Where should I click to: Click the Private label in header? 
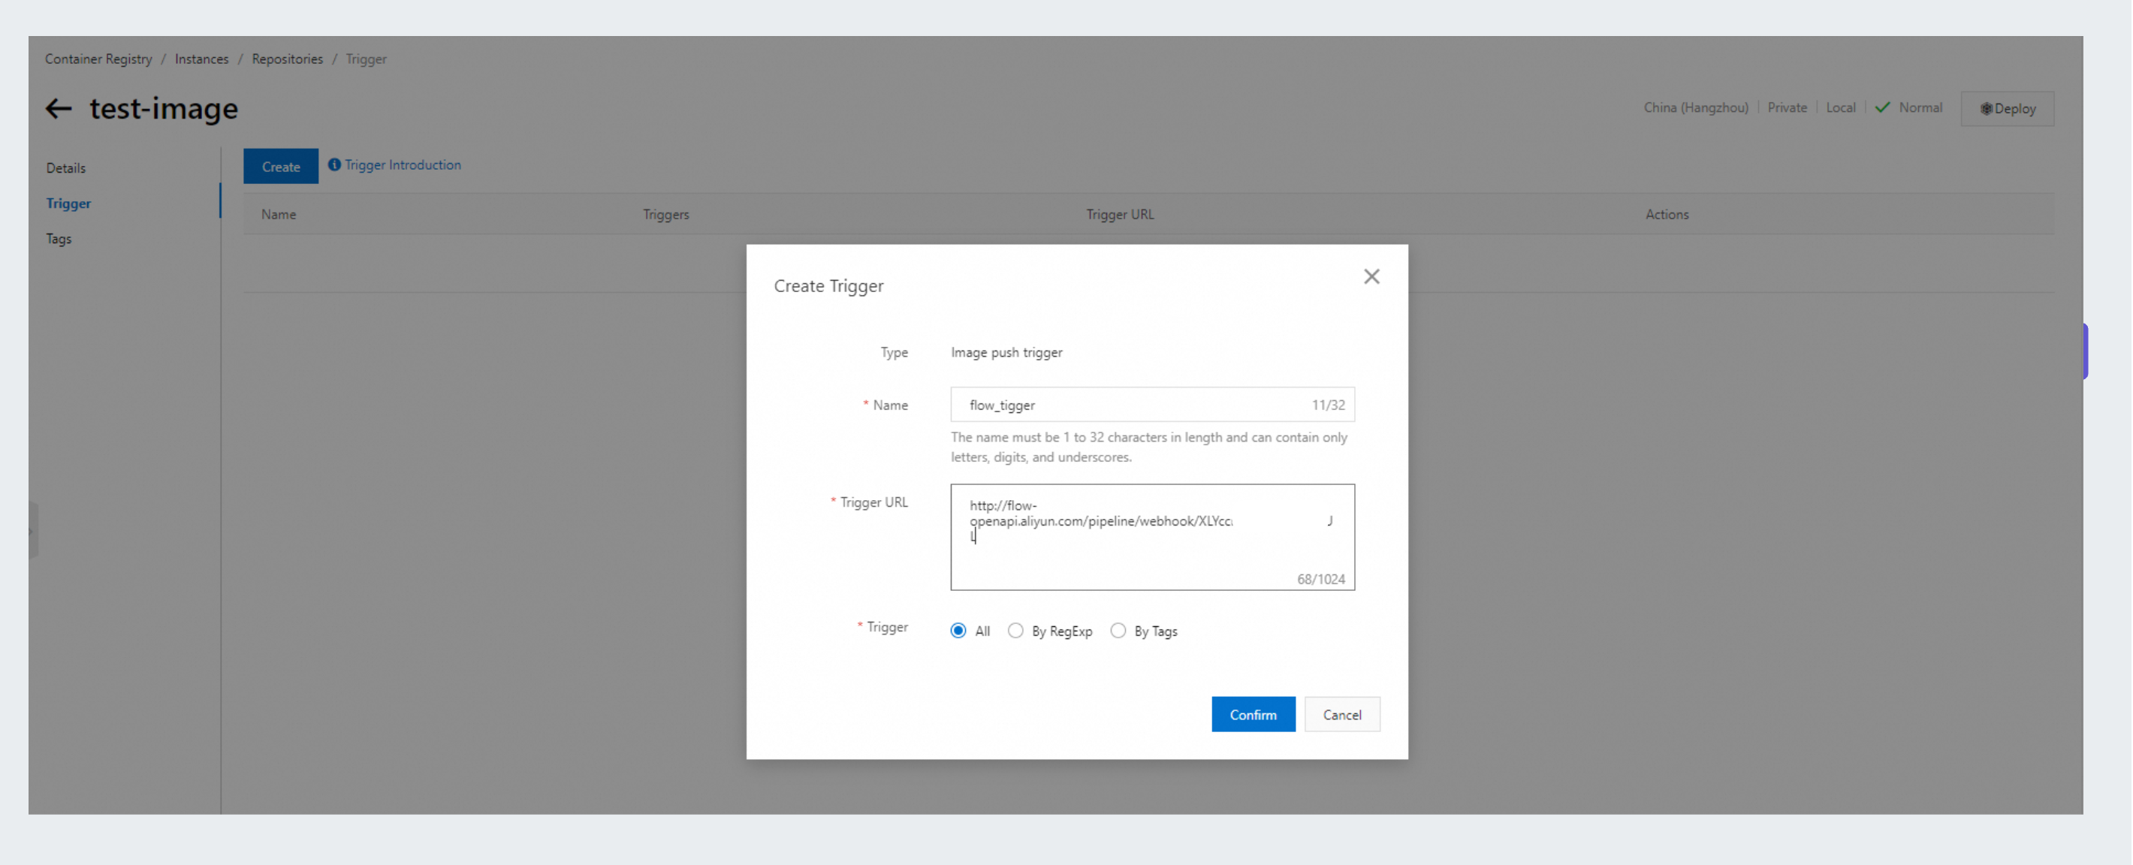(x=1787, y=107)
